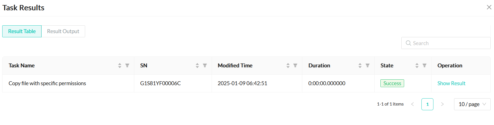
Task: Open the Modified Time filter
Action: (295, 65)
